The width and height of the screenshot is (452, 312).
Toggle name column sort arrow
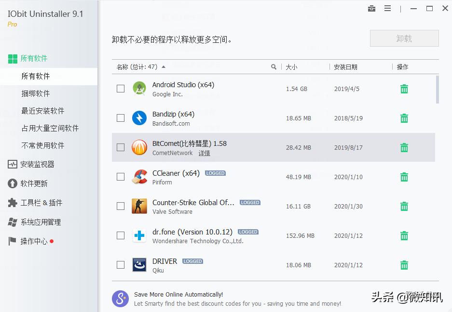(164, 67)
